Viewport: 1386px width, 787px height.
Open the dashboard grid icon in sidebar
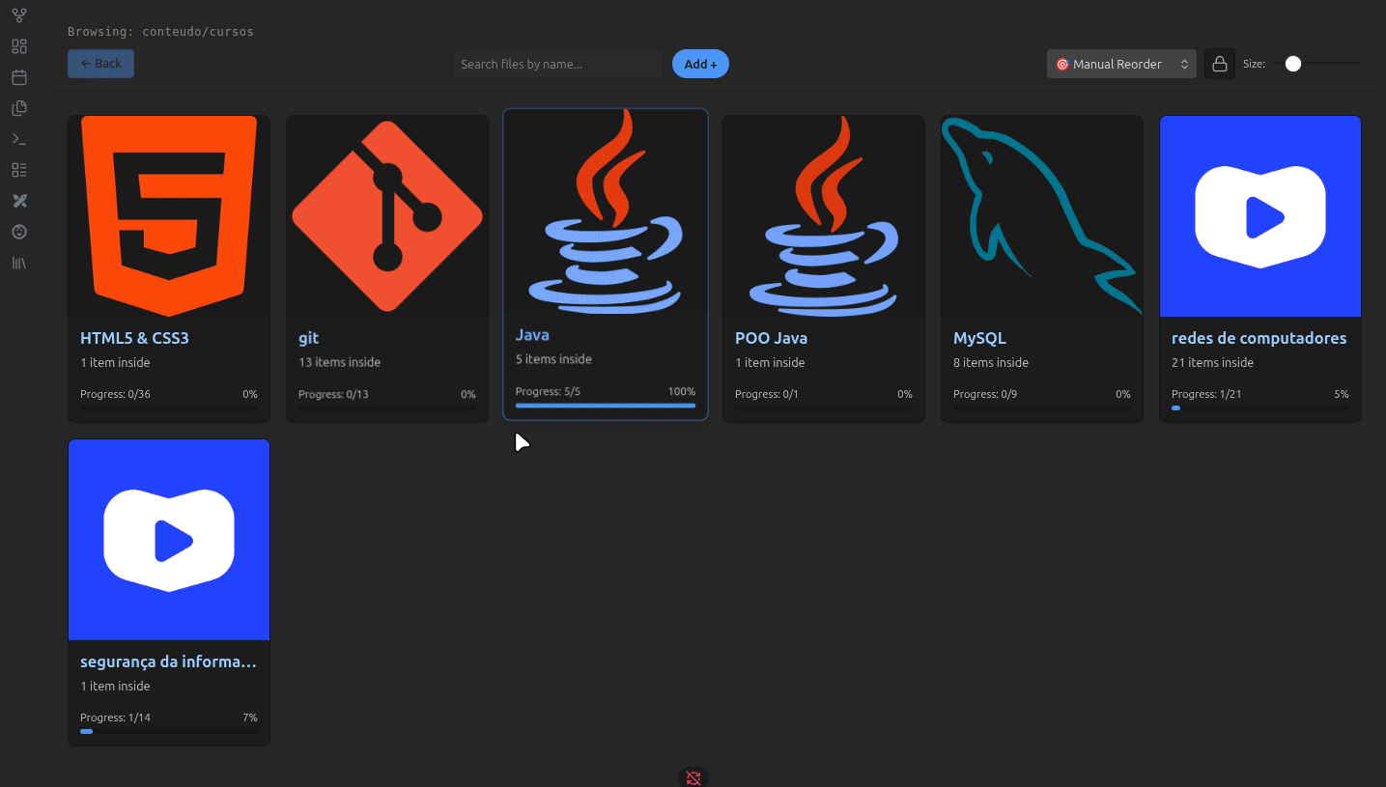click(19, 46)
